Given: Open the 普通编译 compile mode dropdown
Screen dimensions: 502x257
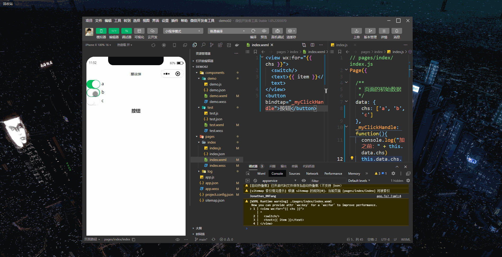Looking at the screenshot, I should pos(228,31).
